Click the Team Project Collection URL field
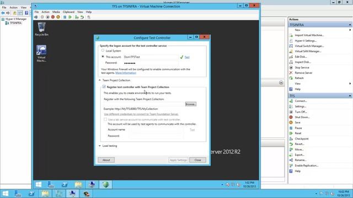This screenshot has height=198, width=353. pos(144,104)
